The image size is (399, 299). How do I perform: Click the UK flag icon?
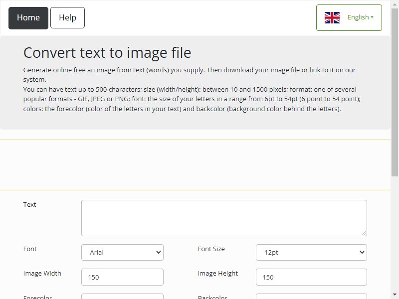tap(332, 17)
